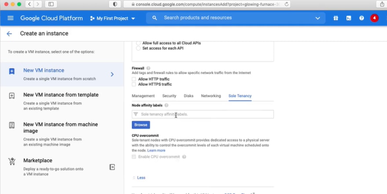Select Allow full access to all Cloud APIs
Screen dimensions: 387x194
[138, 43]
